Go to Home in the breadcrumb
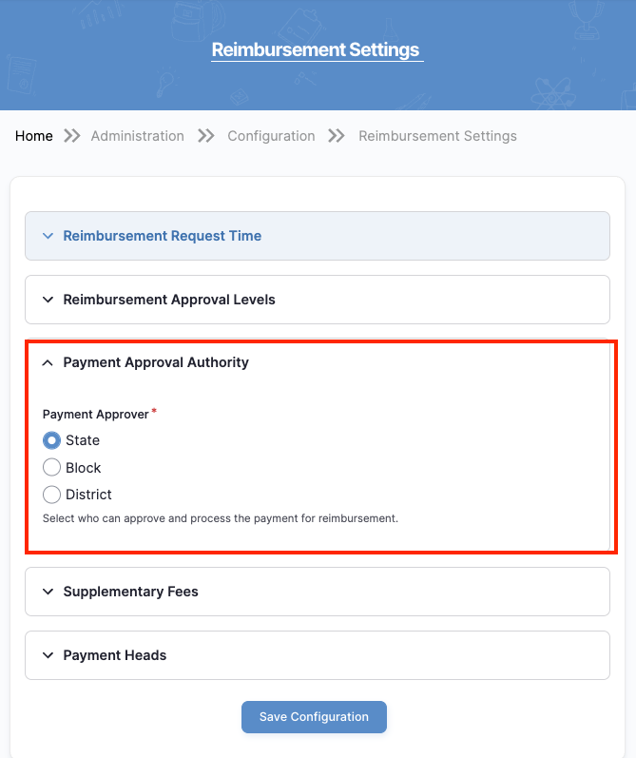Viewport: 636px width, 758px height. coord(34,136)
